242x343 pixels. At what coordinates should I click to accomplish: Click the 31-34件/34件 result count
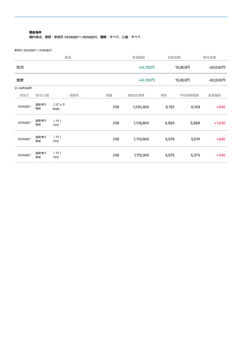click(x=23, y=88)
